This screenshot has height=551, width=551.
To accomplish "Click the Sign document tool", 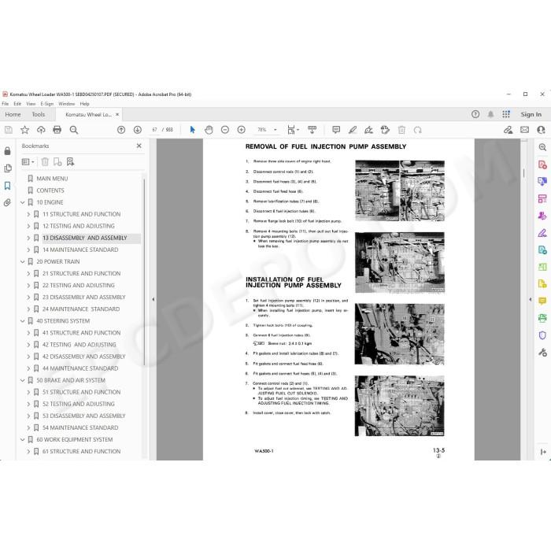I will [x=368, y=130].
